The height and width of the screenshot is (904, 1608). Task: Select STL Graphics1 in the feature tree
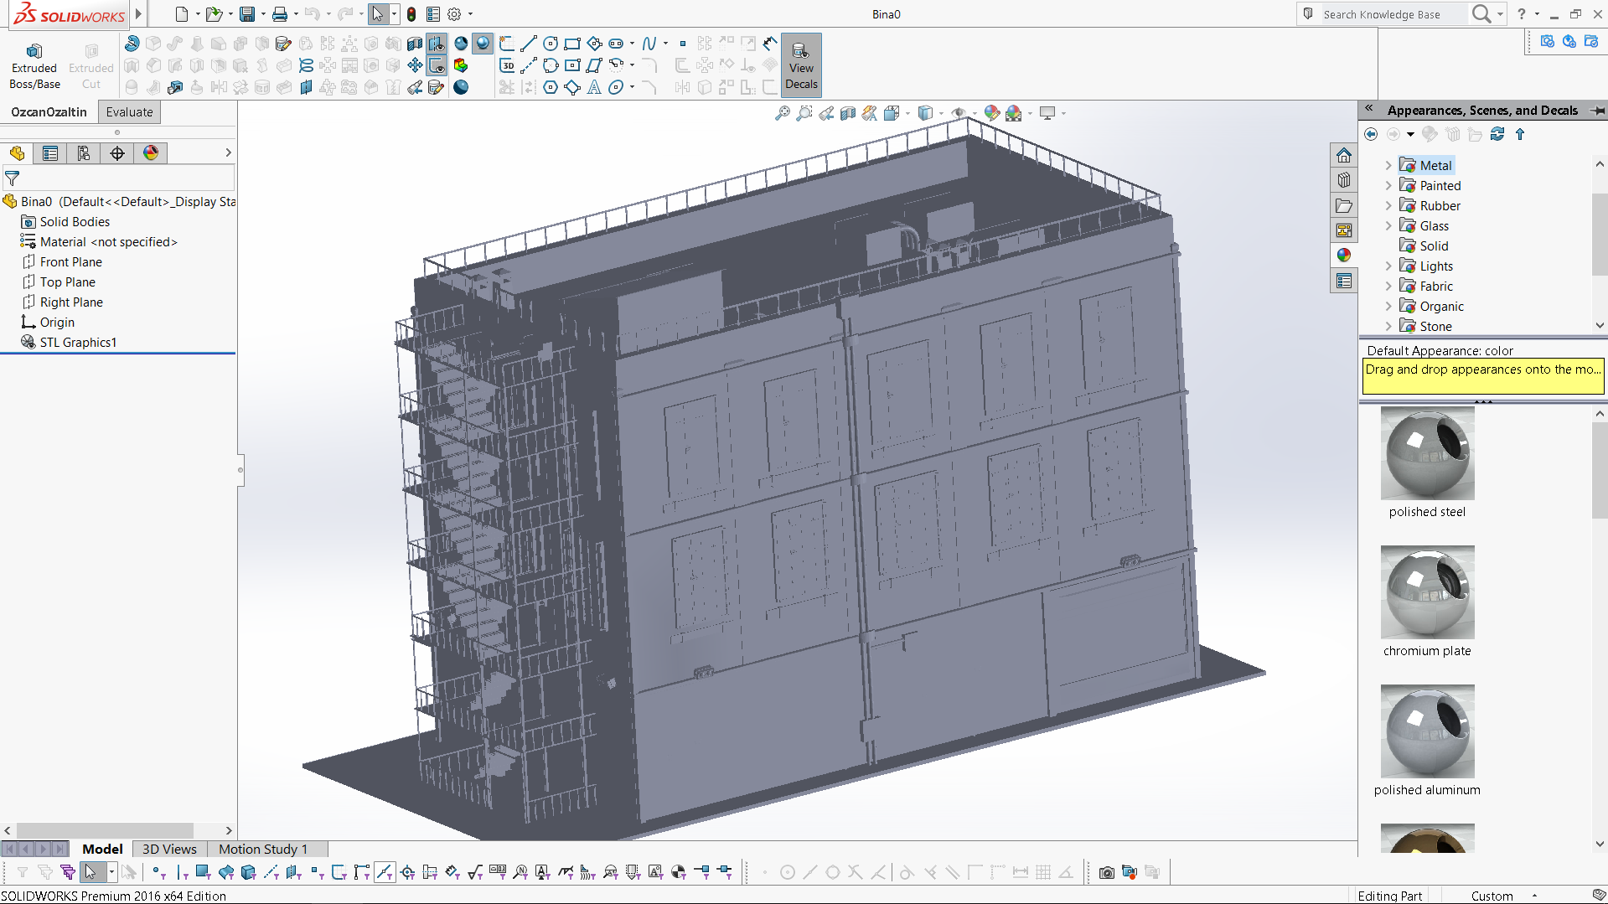[69, 343]
